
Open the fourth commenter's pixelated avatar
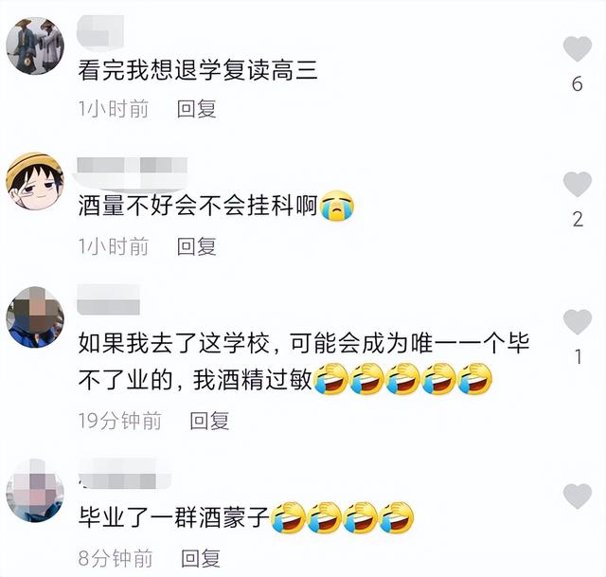click(x=35, y=491)
